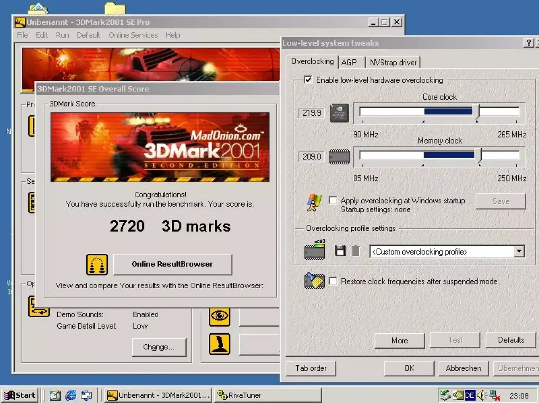This screenshot has width=539, height=404.
Task: Click the memory chip icon beside 209.0
Action: pyautogui.click(x=339, y=157)
